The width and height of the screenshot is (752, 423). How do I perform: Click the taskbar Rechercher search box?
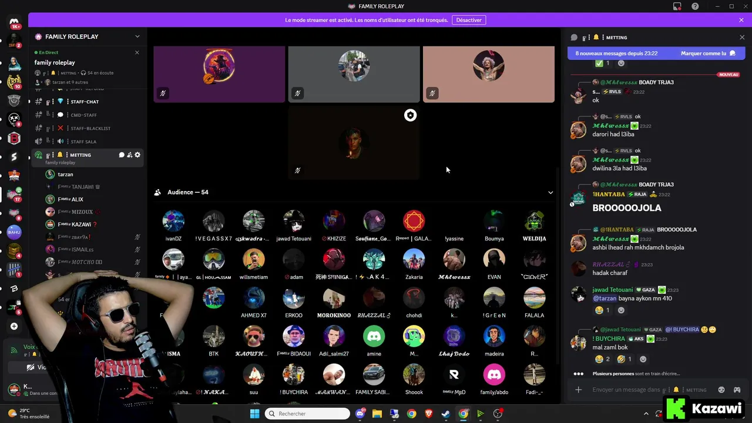[x=307, y=414]
